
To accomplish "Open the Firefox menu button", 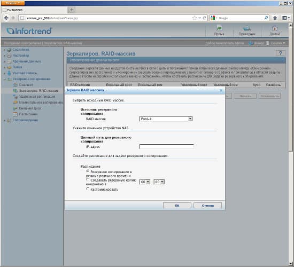I will 13,3.
